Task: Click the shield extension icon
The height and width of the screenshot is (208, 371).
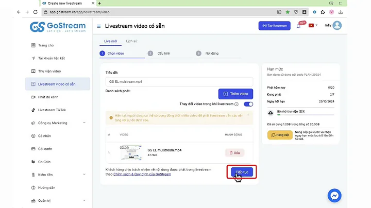Action: tap(296, 12)
